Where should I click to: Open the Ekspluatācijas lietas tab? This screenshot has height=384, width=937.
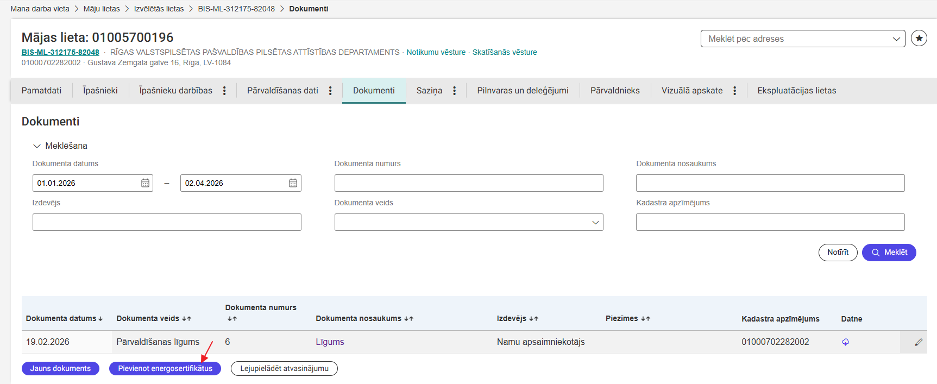coord(796,91)
